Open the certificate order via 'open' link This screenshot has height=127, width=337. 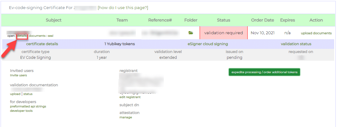tap(11, 36)
